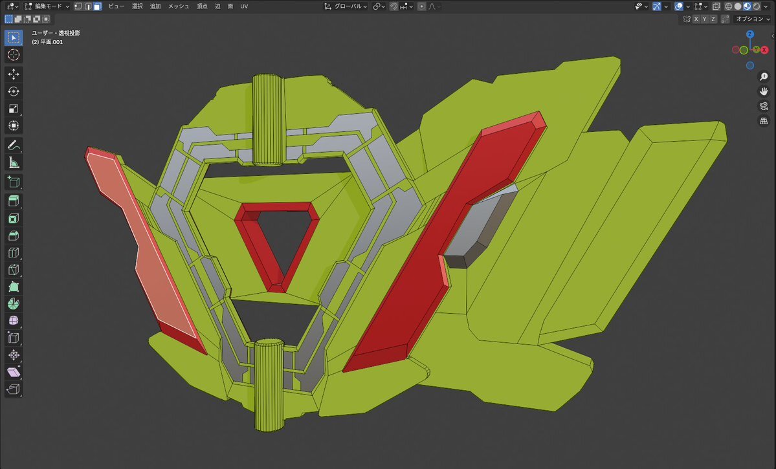
Task: Choose the Measure tool
Action: (x=14, y=162)
